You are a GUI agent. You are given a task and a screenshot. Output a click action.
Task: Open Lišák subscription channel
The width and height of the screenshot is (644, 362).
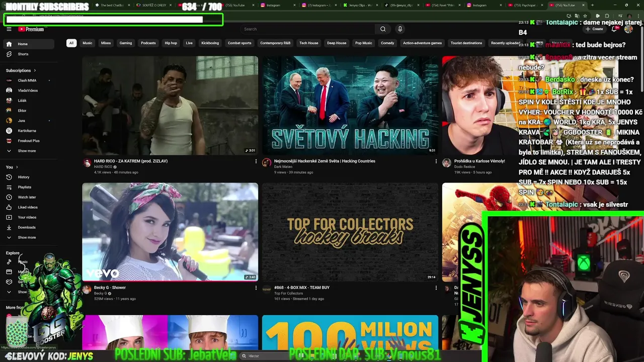pos(29,101)
